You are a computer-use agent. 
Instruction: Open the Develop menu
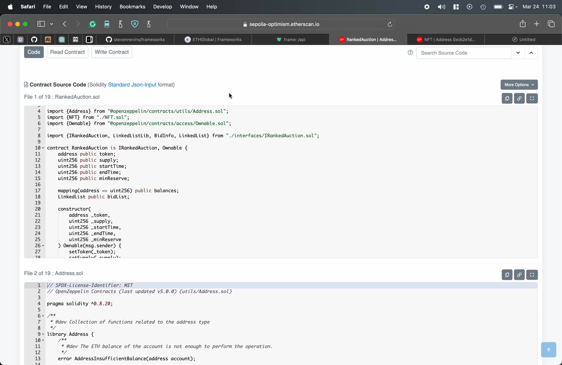162,7
